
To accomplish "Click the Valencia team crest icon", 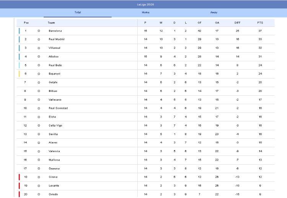I will click(x=39, y=151).
